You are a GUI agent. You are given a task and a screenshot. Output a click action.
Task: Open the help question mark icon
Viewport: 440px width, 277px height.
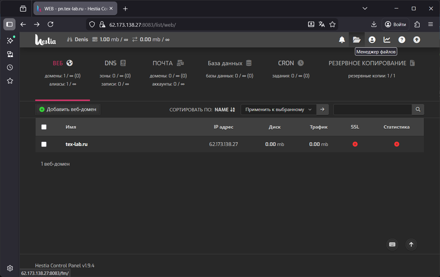point(402,40)
